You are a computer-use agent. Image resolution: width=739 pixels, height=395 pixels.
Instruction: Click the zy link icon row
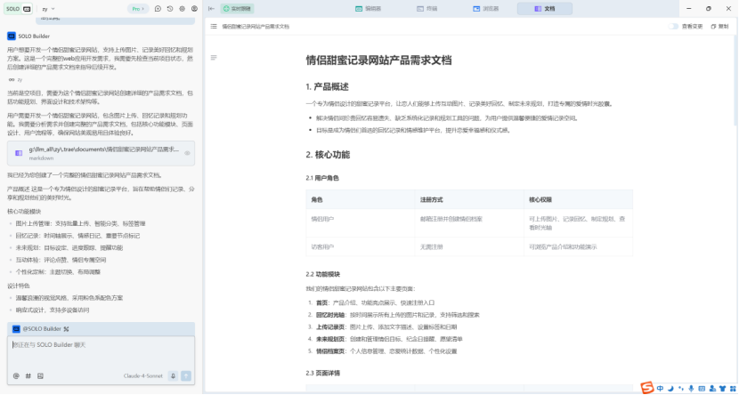[15, 79]
